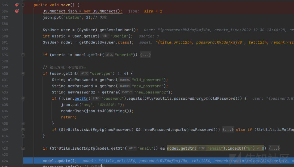294x167 pixels.
Task: Collapse the save() method body fold arrow
Action: (x=23, y=5)
